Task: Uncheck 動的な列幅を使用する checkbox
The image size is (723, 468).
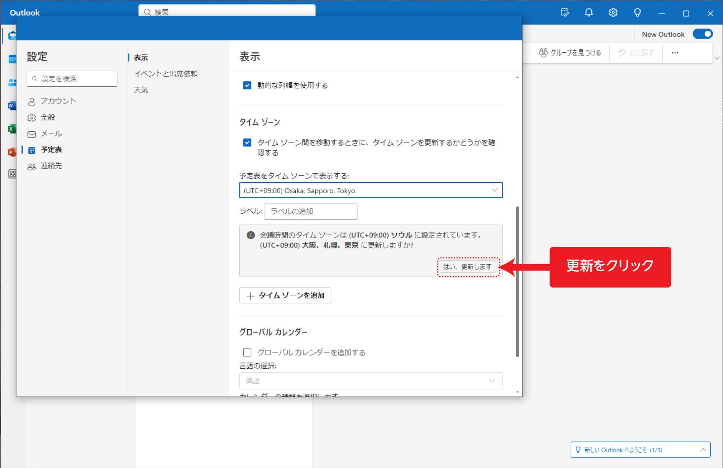Action: [247, 86]
